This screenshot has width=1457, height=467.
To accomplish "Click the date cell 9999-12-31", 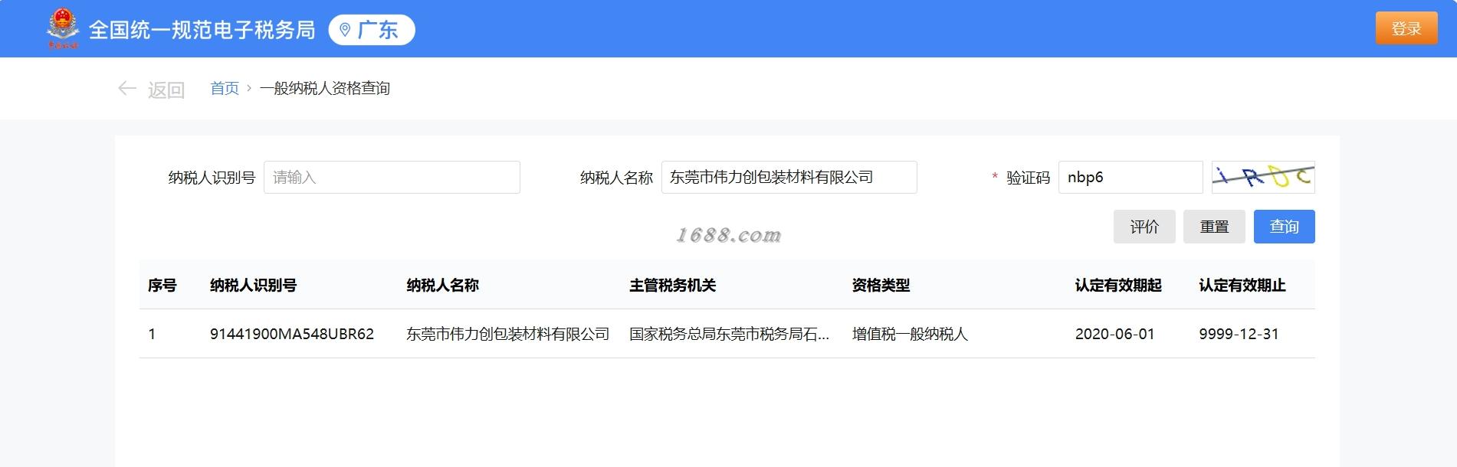I will click(x=1239, y=334).
